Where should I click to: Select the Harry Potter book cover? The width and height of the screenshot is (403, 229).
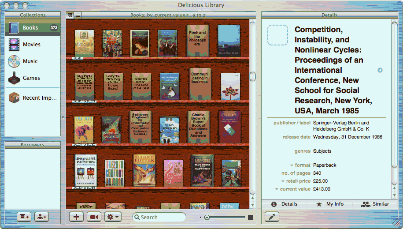tap(144, 170)
